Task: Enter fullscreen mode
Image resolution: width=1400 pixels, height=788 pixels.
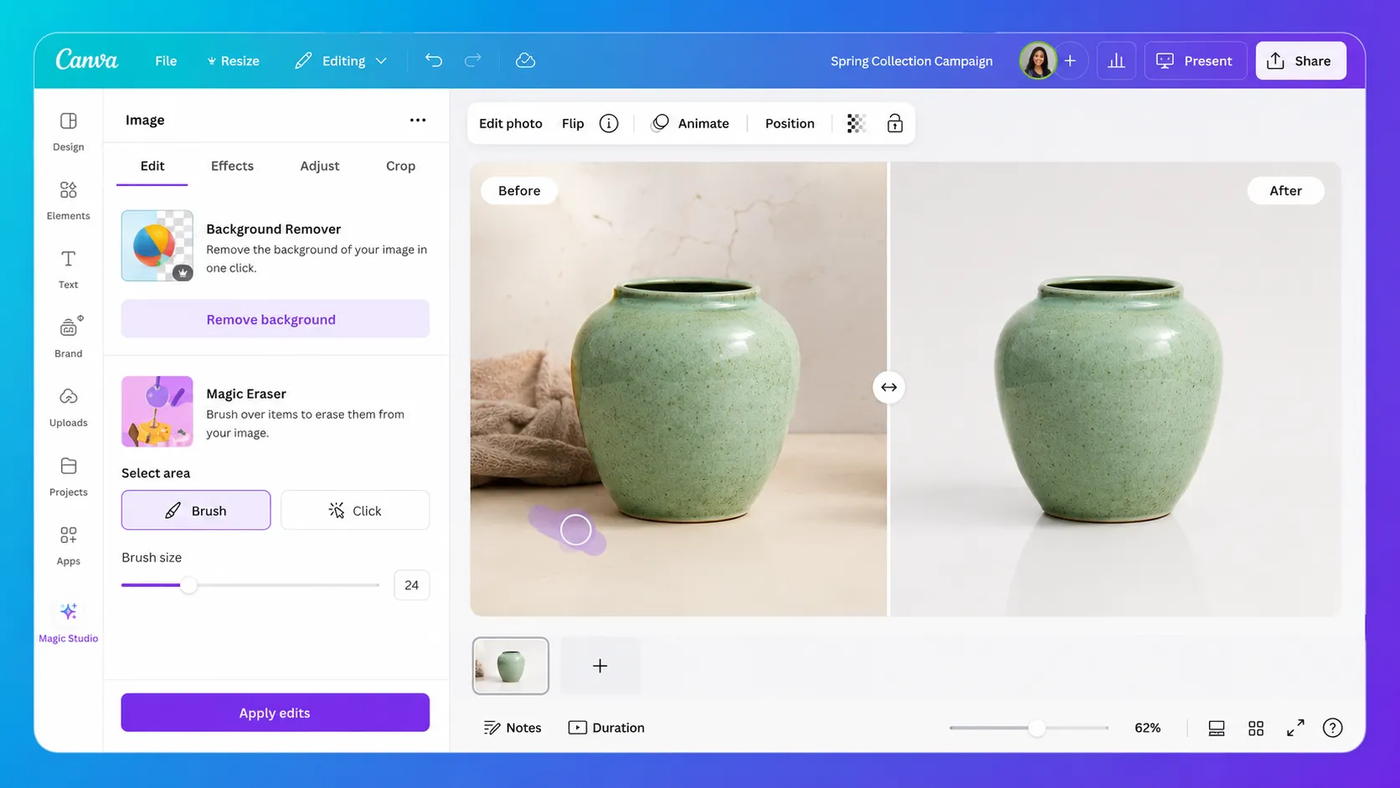Action: pos(1295,728)
